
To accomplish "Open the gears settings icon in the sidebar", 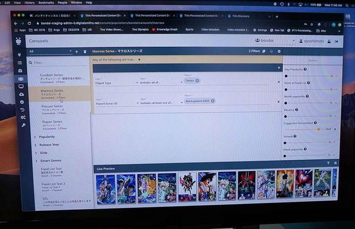I will pyautogui.click(x=23, y=117).
